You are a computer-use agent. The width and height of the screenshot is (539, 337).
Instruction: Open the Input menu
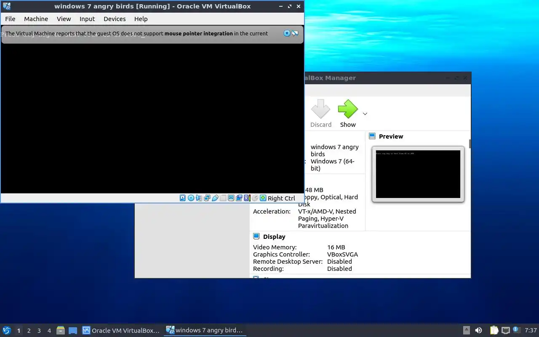87,19
